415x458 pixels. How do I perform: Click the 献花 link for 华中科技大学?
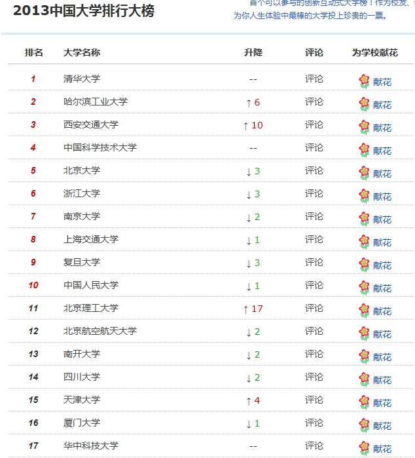382,449
